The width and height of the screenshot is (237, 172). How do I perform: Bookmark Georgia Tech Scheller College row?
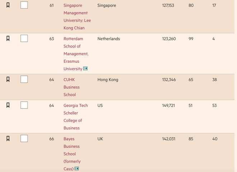[8, 105]
